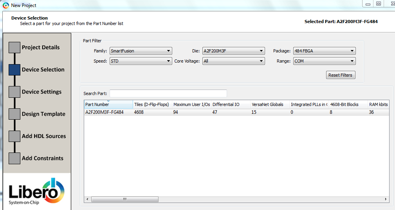The width and height of the screenshot is (395, 210).
Task: Click the Libero System-on-Chip logo
Action: pyautogui.click(x=37, y=192)
